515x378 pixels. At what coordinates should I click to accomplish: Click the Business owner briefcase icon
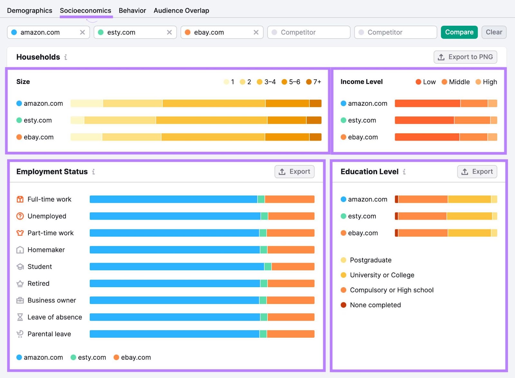20,300
